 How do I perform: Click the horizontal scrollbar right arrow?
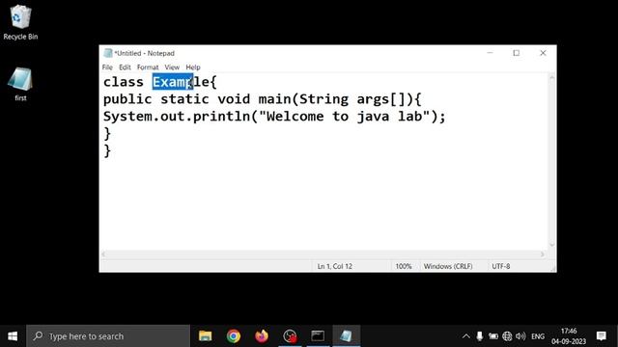click(x=543, y=254)
